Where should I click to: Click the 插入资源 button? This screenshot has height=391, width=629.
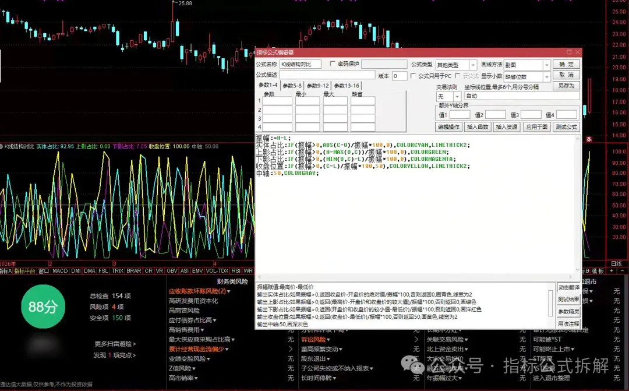507,127
